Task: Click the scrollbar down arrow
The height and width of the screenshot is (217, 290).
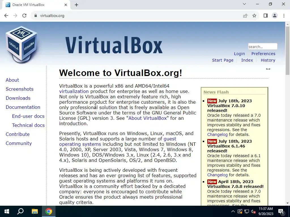Action: [x=287, y=203]
